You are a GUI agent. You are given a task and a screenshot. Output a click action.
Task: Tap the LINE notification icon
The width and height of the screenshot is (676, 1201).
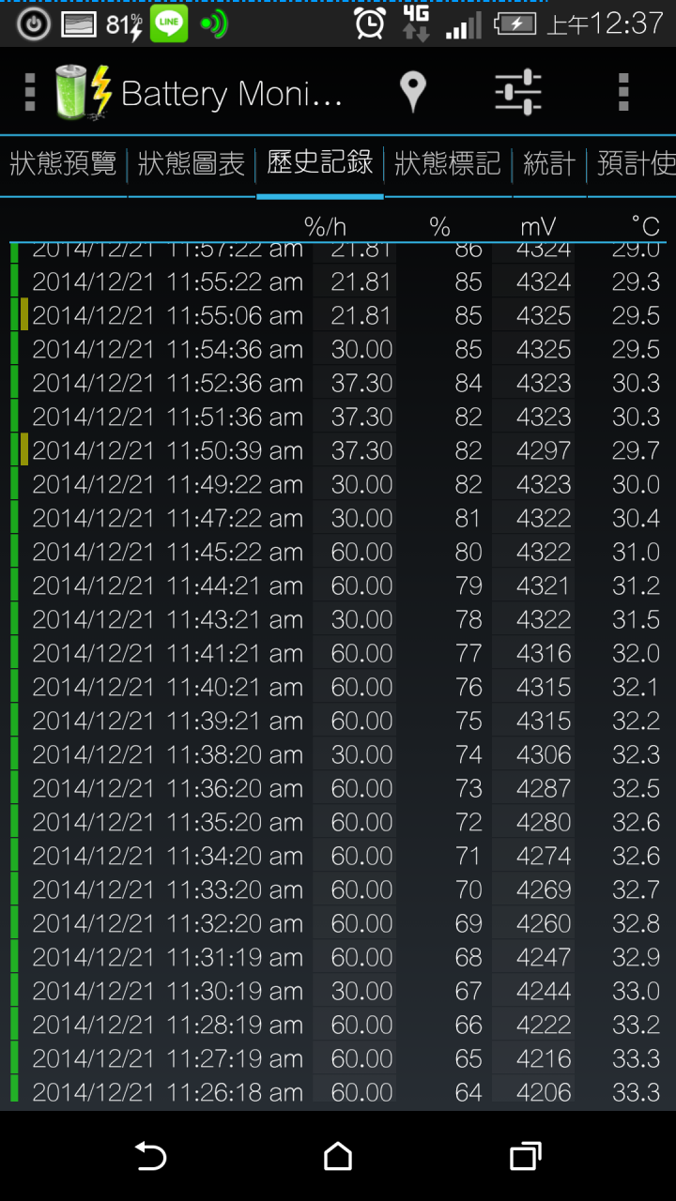169,24
